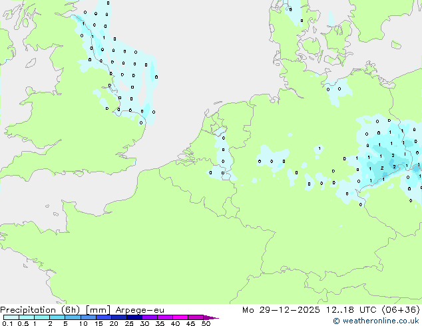
Task: Choose the 15–20 mm legend swatch
Action: pos(103,317)
